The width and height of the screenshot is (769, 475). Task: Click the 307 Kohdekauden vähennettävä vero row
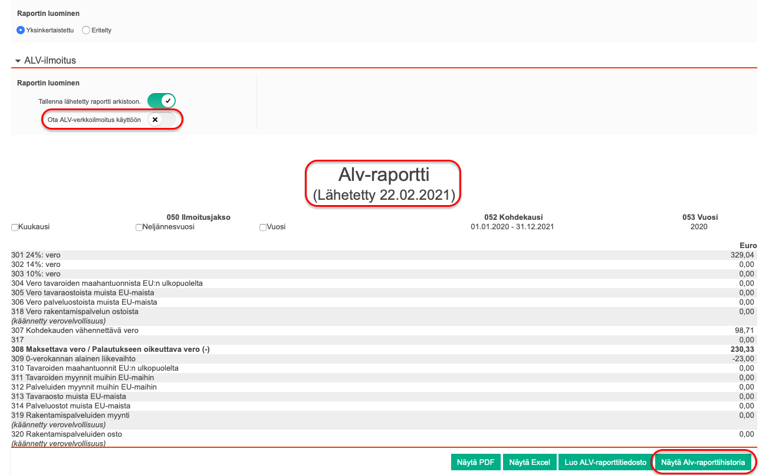75,331
